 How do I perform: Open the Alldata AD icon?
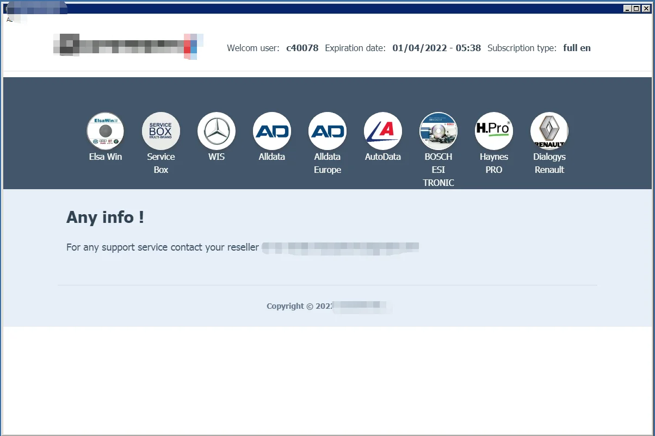[x=272, y=131]
